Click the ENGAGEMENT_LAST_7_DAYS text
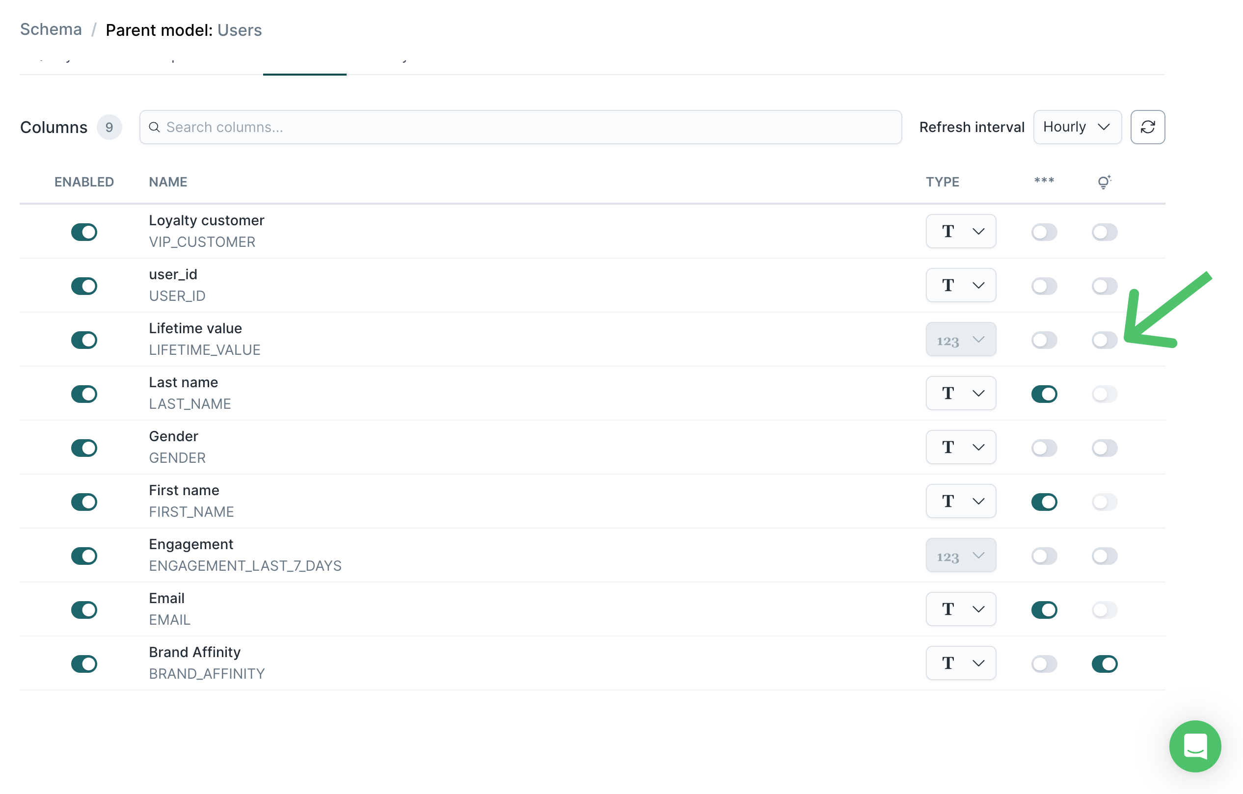This screenshot has width=1243, height=794. [x=244, y=566]
